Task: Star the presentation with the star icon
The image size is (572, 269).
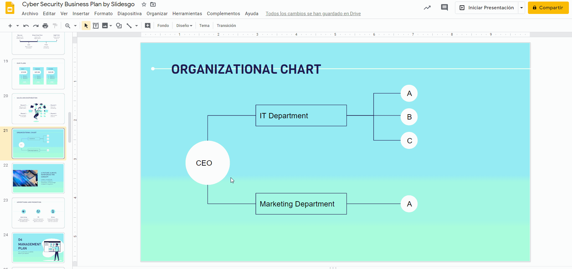Action: 144,4
